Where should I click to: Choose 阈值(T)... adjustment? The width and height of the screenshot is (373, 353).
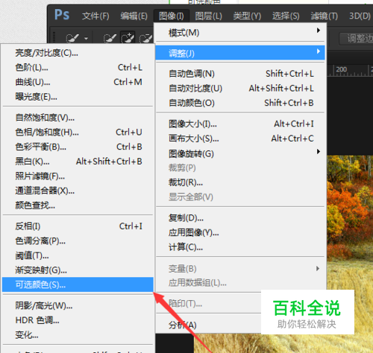point(78,255)
